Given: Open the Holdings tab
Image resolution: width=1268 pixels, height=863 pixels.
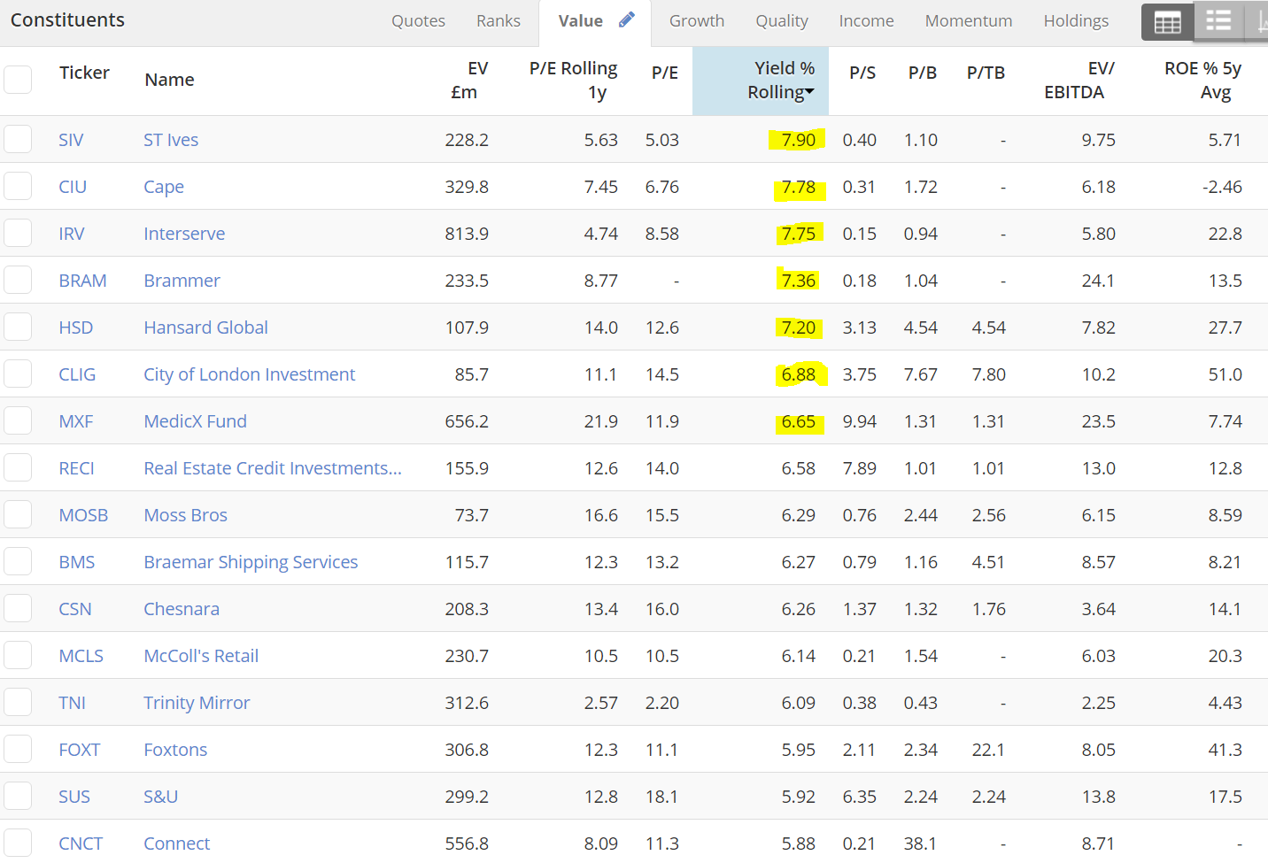Looking at the screenshot, I should 1076,21.
